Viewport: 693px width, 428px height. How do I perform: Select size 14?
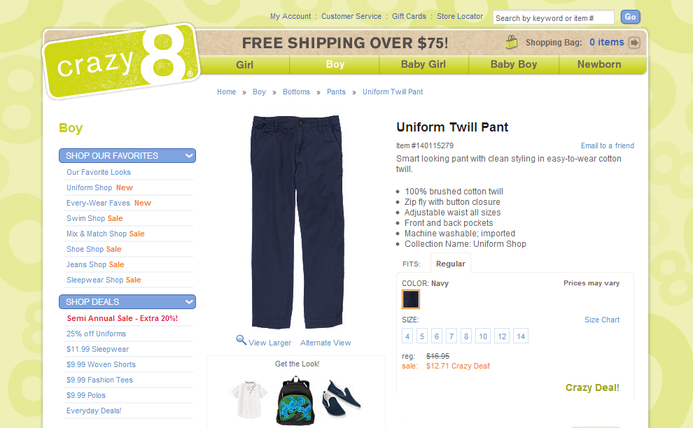(x=521, y=336)
